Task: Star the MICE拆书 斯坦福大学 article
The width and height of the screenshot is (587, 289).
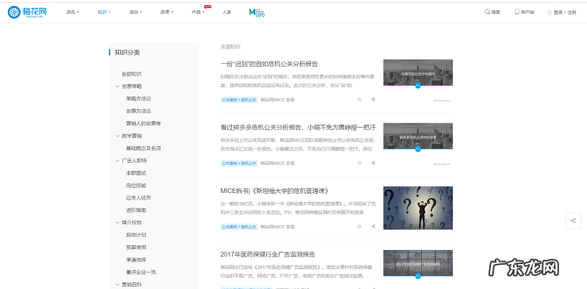Action: coord(360,227)
